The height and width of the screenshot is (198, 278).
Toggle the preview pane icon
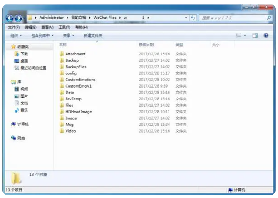255,35
